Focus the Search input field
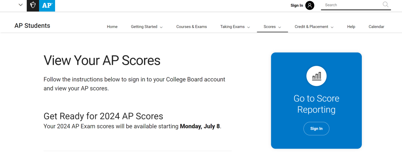 [352, 5]
